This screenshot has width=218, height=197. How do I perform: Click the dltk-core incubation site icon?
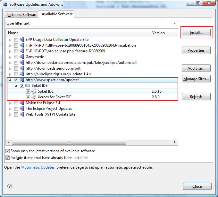[x=22, y=45]
